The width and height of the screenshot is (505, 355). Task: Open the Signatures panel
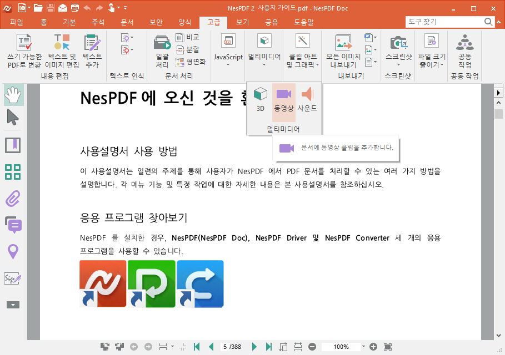(x=13, y=278)
